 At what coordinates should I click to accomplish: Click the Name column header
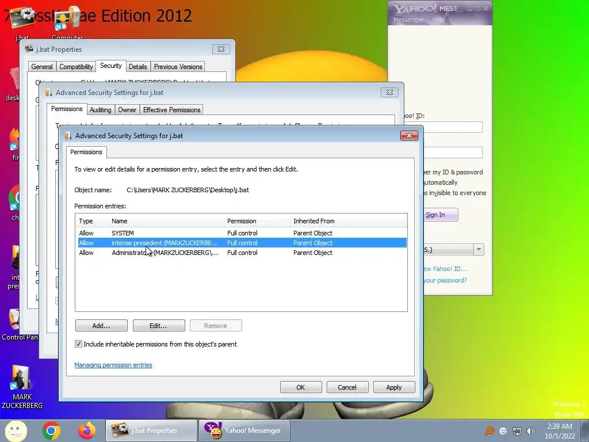pyautogui.click(x=166, y=221)
